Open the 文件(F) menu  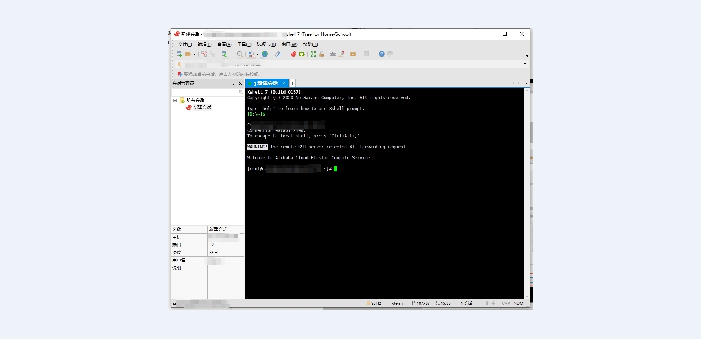tap(185, 44)
